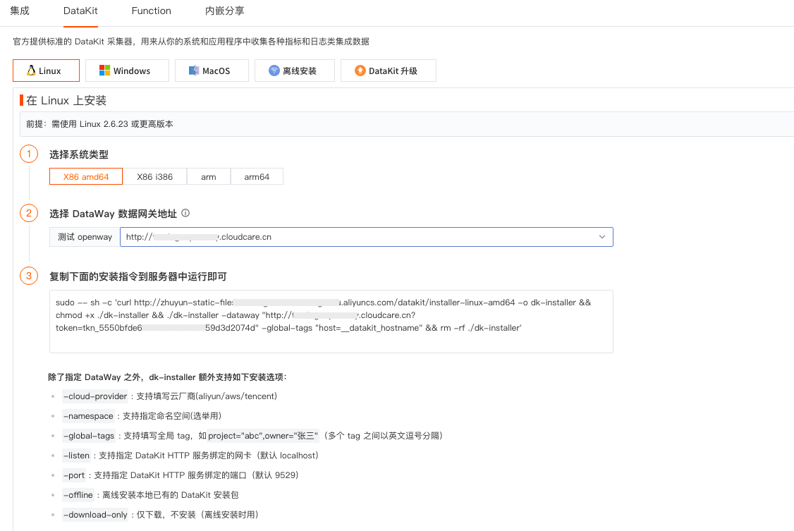This screenshot has height=531, width=794.
Task: Click the install command text box
Action: [x=331, y=322]
